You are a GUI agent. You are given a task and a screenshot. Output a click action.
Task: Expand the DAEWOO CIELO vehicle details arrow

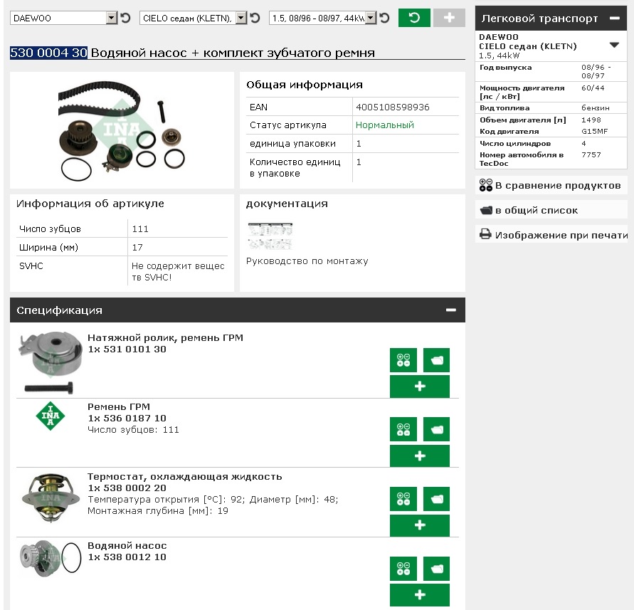pyautogui.click(x=614, y=45)
